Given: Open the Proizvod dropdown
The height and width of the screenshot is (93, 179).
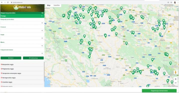Looking at the screenshot, I should 22,30.
